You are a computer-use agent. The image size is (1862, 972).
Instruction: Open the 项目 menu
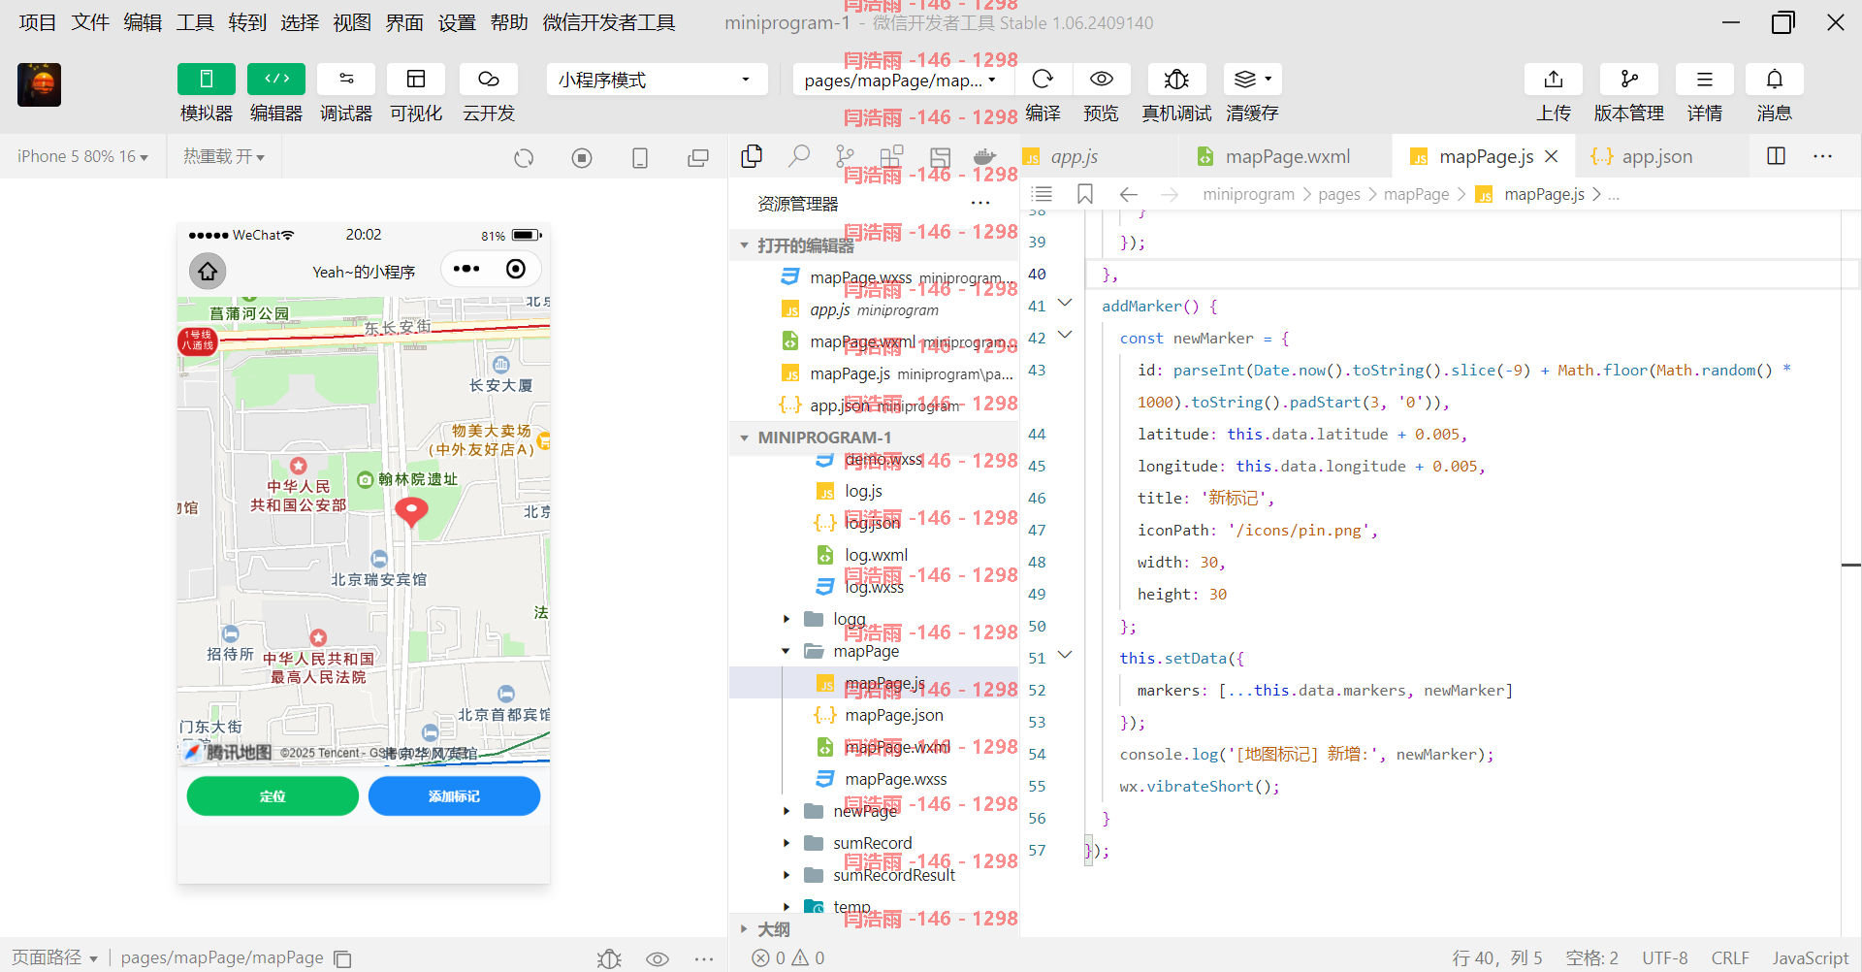pyautogui.click(x=38, y=22)
